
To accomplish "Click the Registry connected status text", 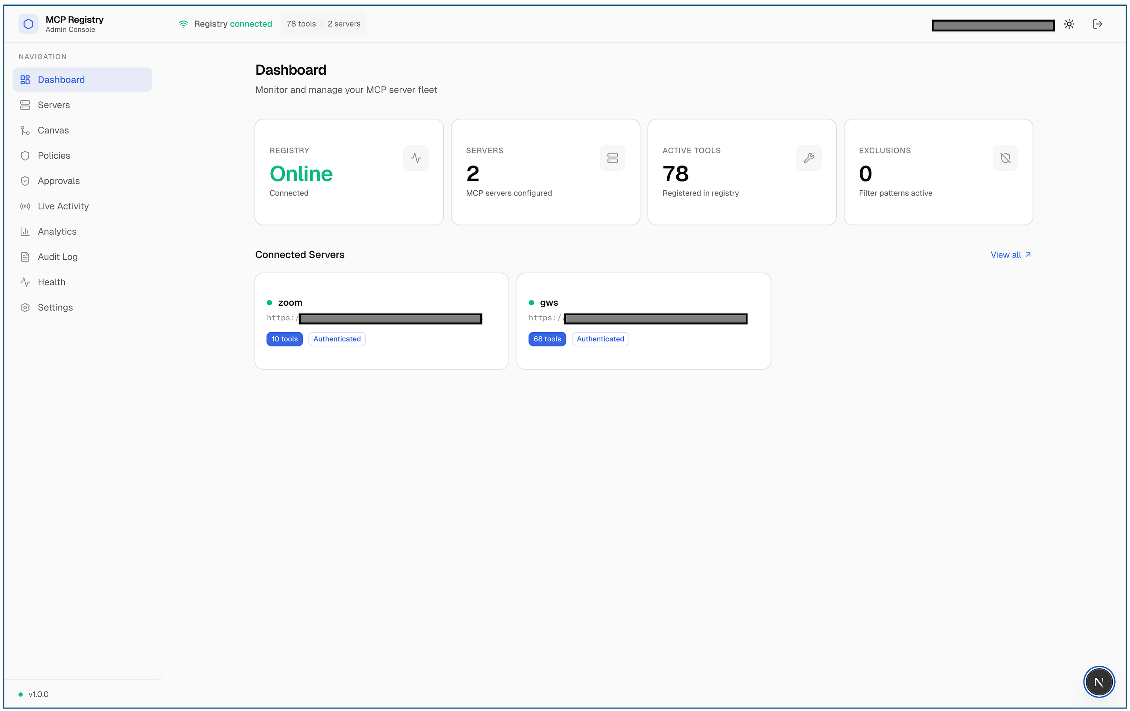I will coord(233,24).
